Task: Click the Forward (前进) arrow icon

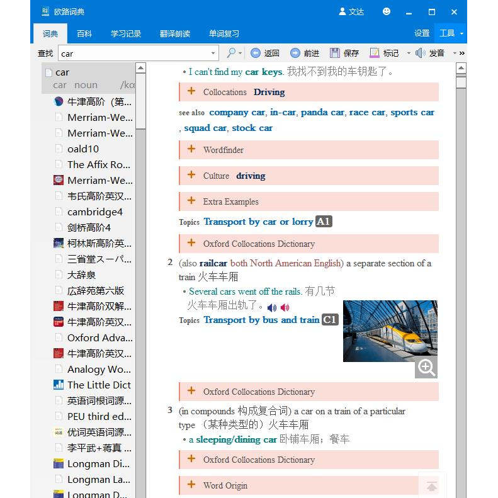Action: point(295,53)
